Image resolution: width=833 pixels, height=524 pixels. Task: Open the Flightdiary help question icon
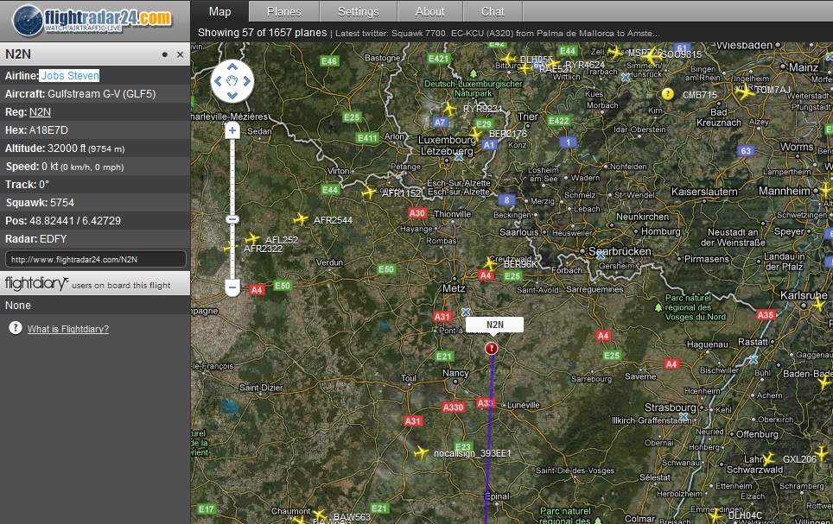15,328
